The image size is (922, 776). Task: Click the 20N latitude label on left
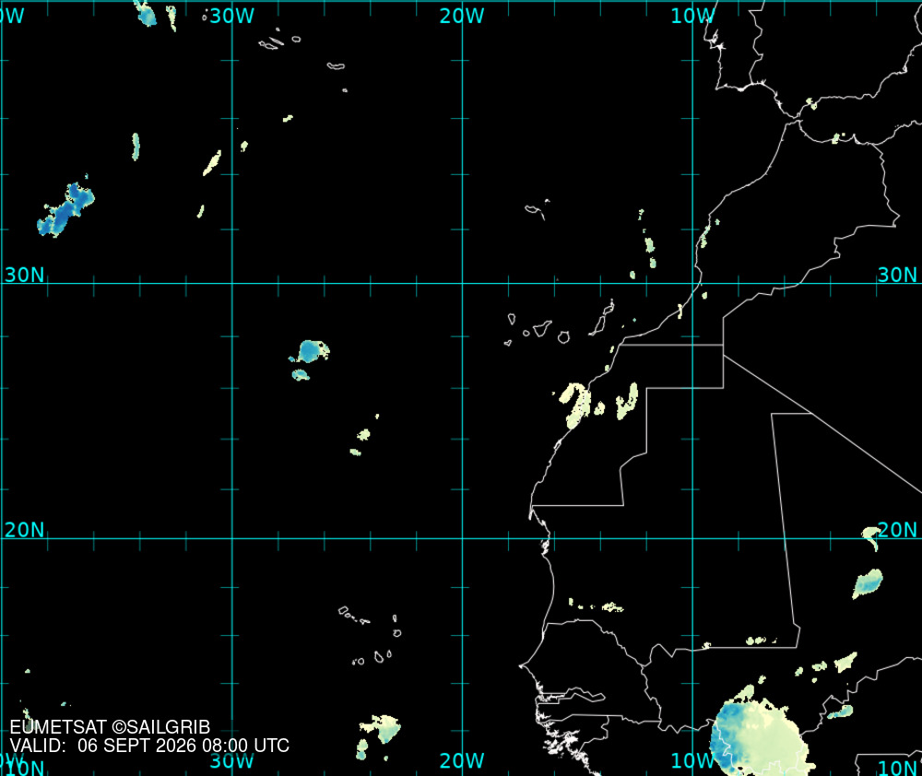[24, 530]
